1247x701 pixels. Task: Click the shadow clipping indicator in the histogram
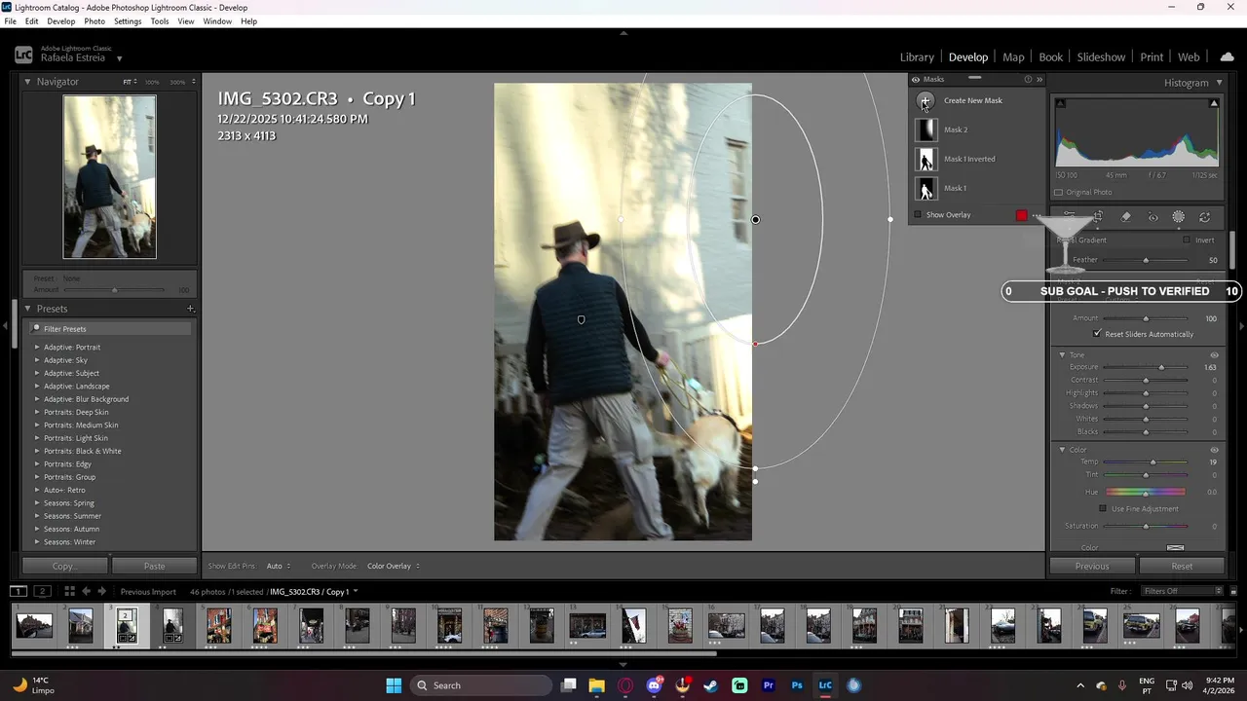point(1061,103)
